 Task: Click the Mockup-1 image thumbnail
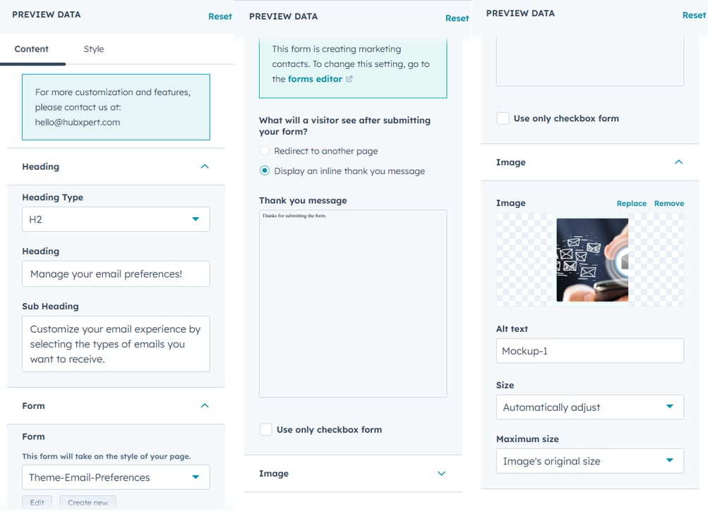click(592, 260)
